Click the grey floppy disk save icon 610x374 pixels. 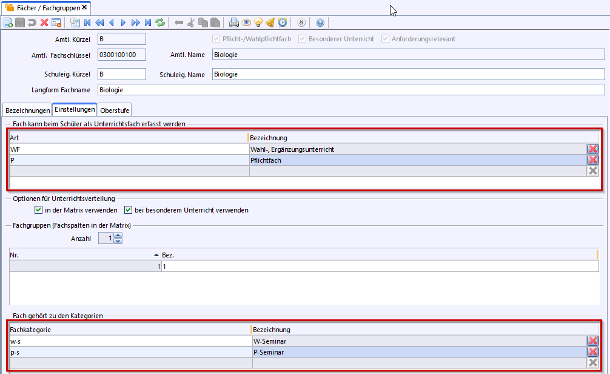20,22
